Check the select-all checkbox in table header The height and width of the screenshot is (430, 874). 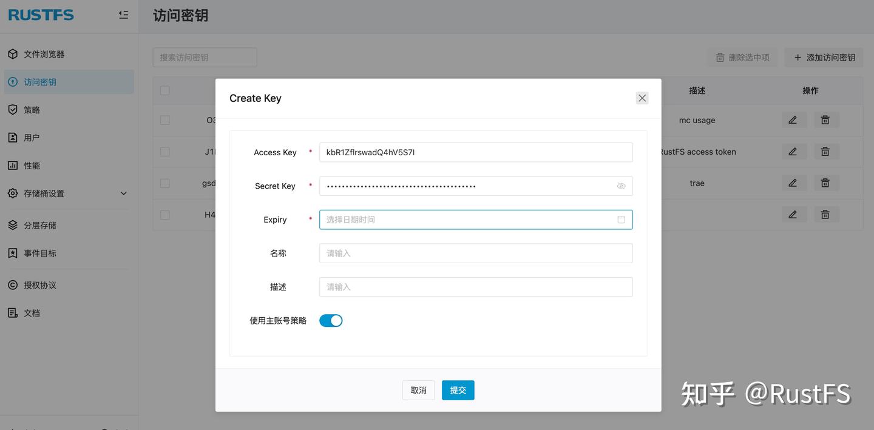[164, 90]
